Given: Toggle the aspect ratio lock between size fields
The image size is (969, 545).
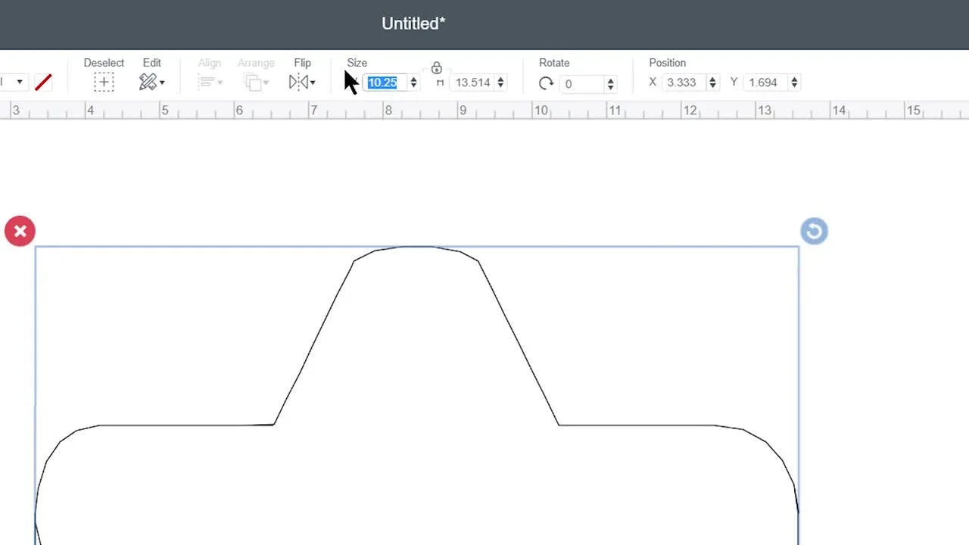Looking at the screenshot, I should tap(437, 67).
